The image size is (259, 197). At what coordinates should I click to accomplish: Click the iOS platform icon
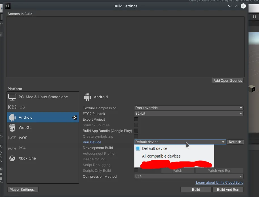(12, 107)
